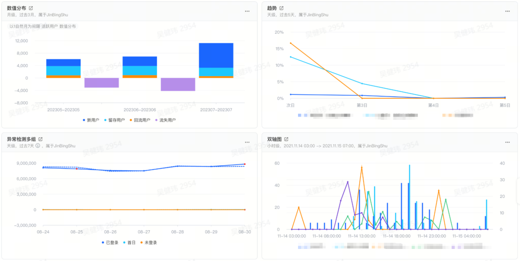This screenshot has width=520, height=261.
Task: Open more options menu for 数值分布 card
Action: [247, 11]
